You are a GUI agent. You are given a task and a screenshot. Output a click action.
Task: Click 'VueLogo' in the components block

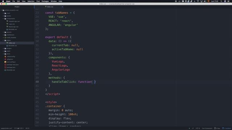[58, 61]
